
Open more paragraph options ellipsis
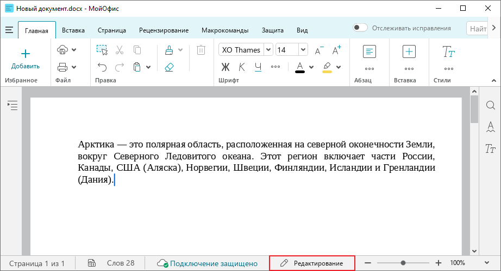(x=370, y=69)
